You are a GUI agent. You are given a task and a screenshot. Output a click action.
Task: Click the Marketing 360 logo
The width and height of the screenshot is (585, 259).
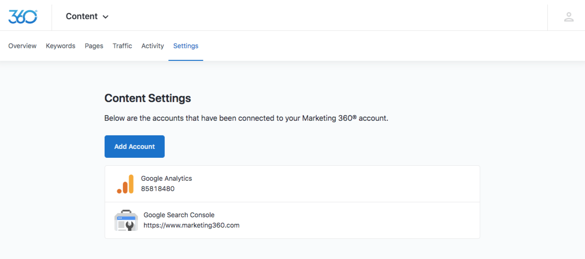click(x=23, y=16)
